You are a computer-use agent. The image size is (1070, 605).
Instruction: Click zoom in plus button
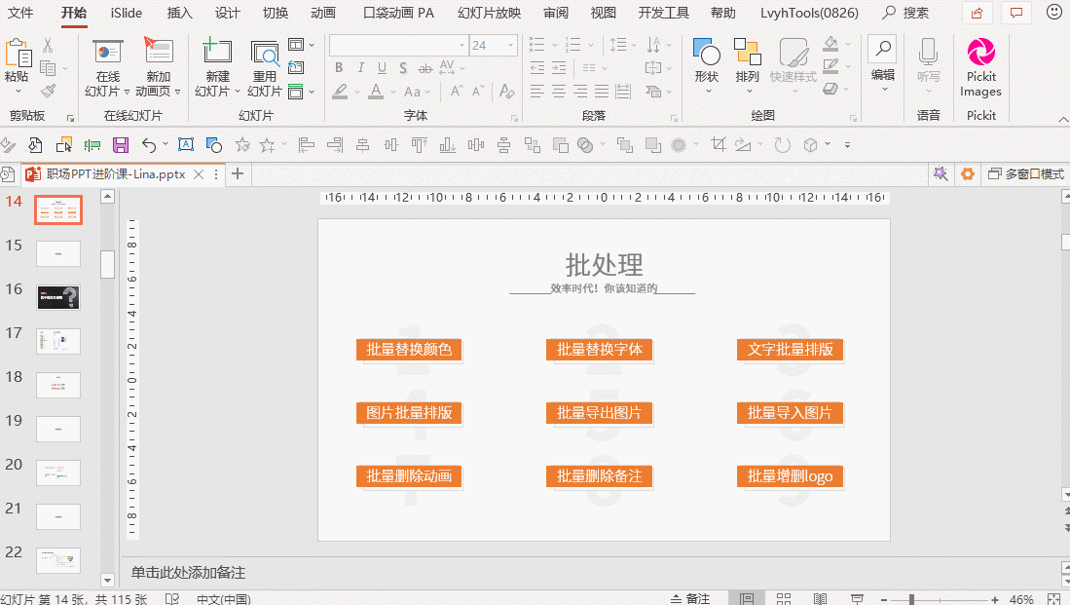click(995, 599)
